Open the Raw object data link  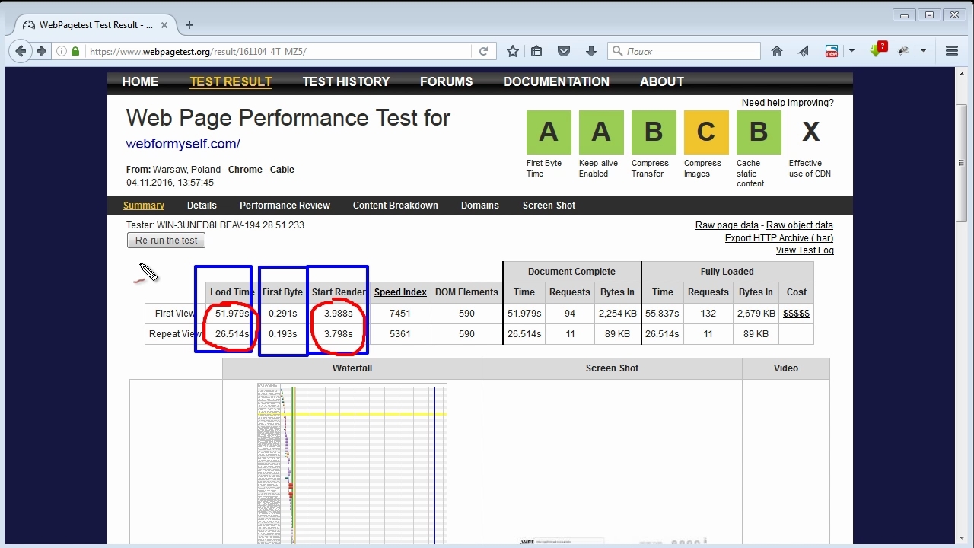(800, 225)
